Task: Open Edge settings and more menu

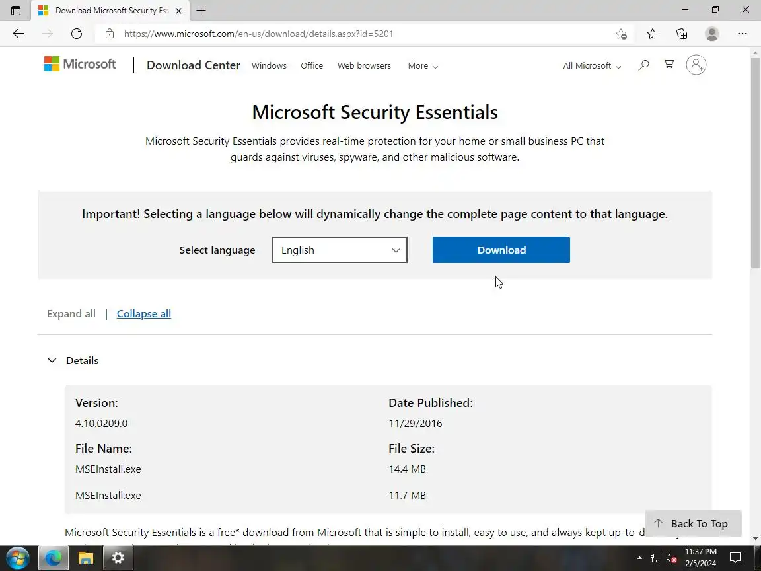Action: click(743, 34)
